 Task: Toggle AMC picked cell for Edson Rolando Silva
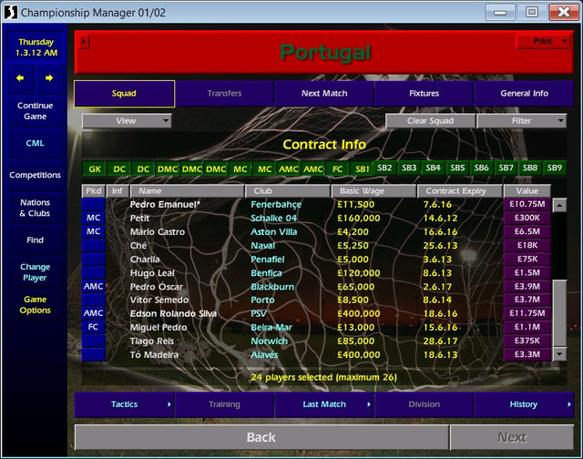tap(93, 313)
